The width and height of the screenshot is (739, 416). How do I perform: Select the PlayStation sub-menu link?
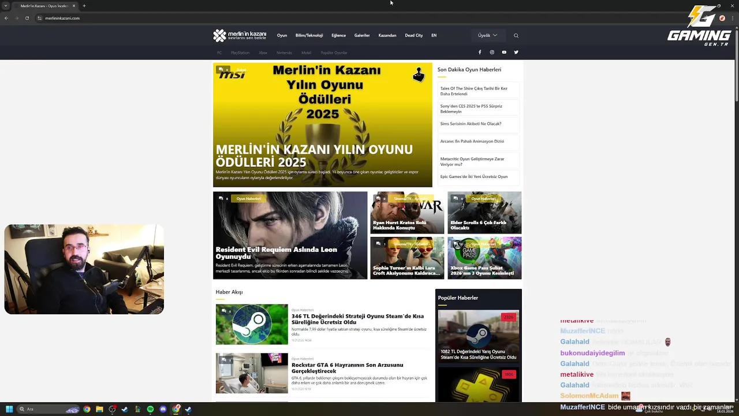[240, 53]
